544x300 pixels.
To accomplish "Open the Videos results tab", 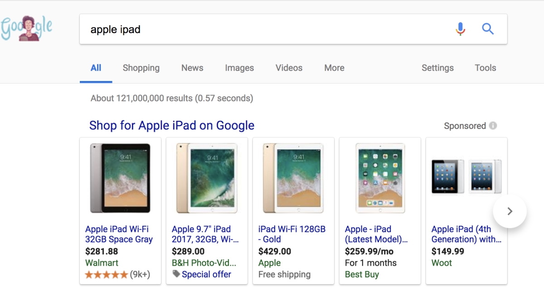I will click(x=288, y=67).
